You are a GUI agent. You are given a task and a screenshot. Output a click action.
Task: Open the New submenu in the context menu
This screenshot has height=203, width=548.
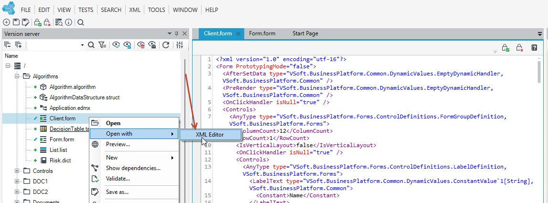(134, 158)
